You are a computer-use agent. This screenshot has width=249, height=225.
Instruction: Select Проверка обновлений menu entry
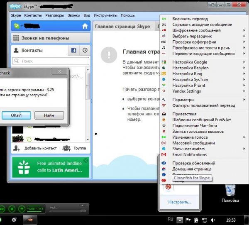(194, 163)
